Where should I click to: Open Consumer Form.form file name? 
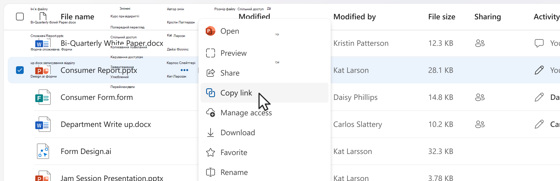pyautogui.click(x=97, y=97)
